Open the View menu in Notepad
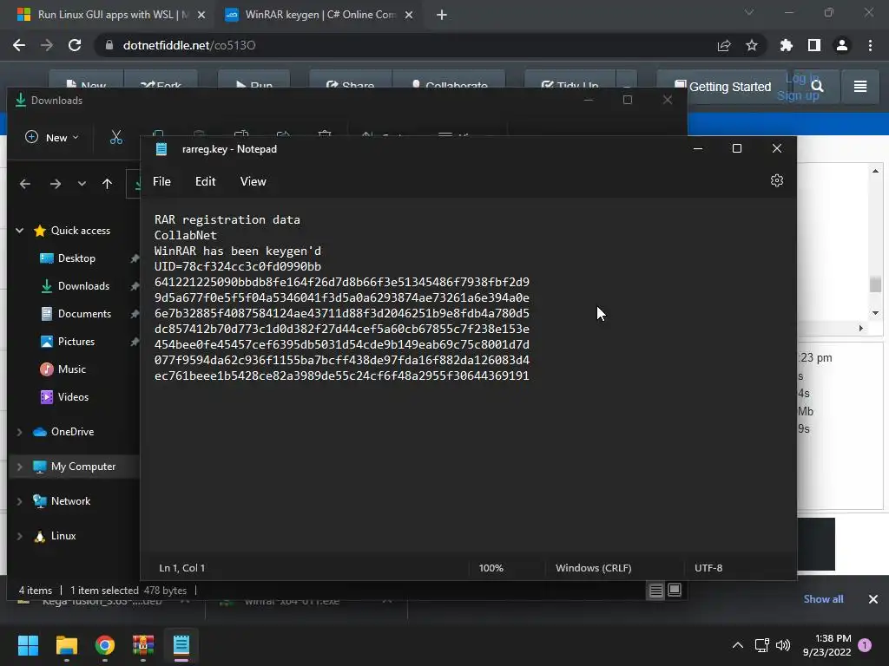 (x=253, y=181)
